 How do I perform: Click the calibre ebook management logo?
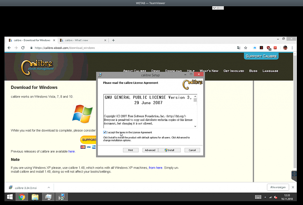coord(37,67)
